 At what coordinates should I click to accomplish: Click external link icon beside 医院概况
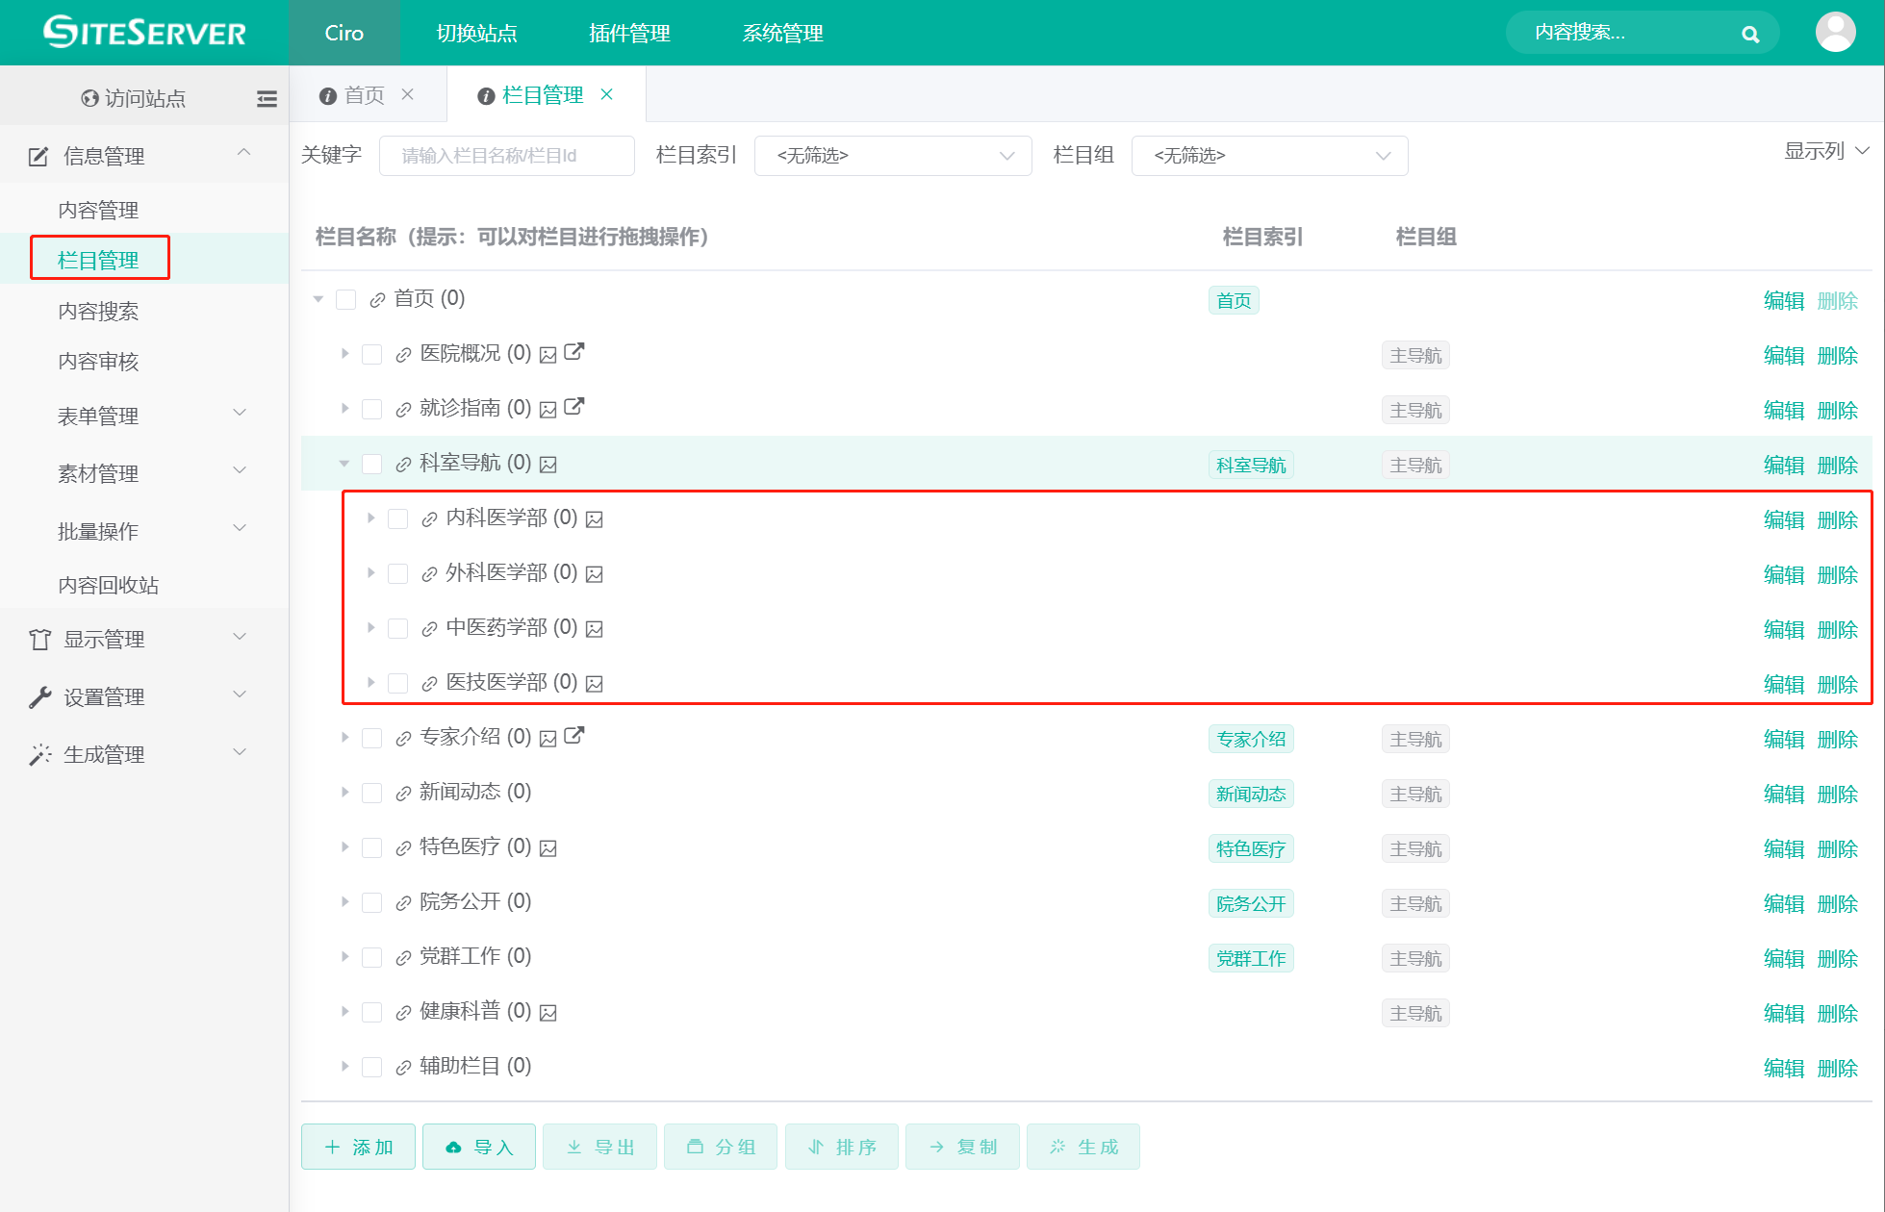point(574,352)
